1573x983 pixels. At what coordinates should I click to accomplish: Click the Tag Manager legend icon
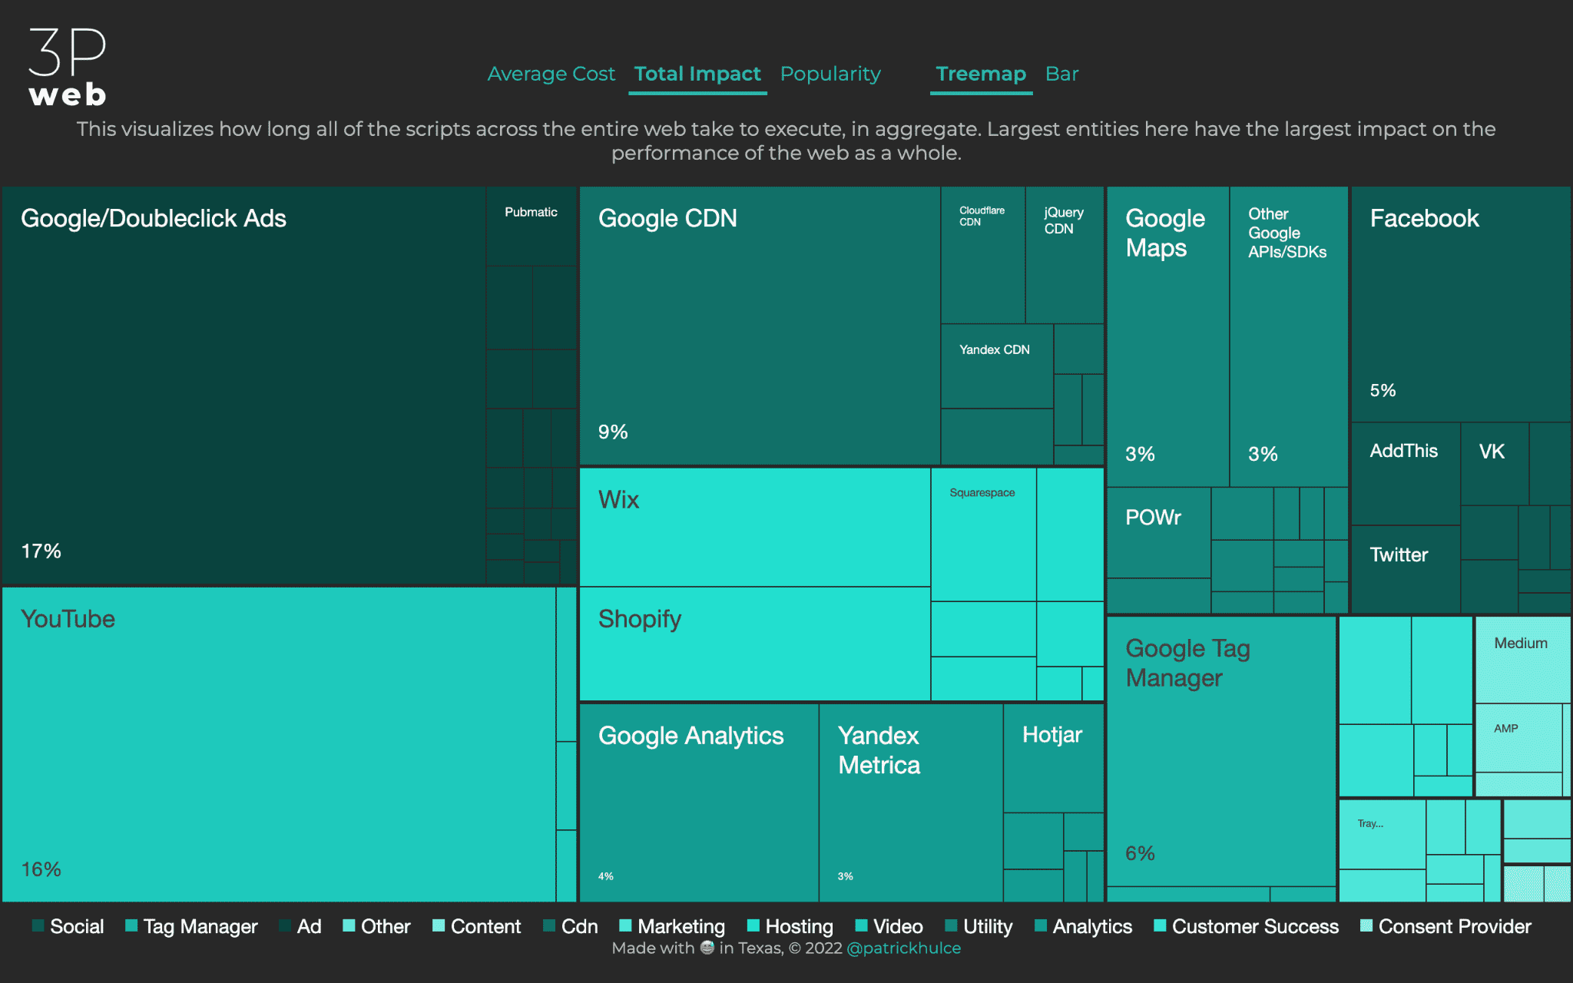point(117,933)
